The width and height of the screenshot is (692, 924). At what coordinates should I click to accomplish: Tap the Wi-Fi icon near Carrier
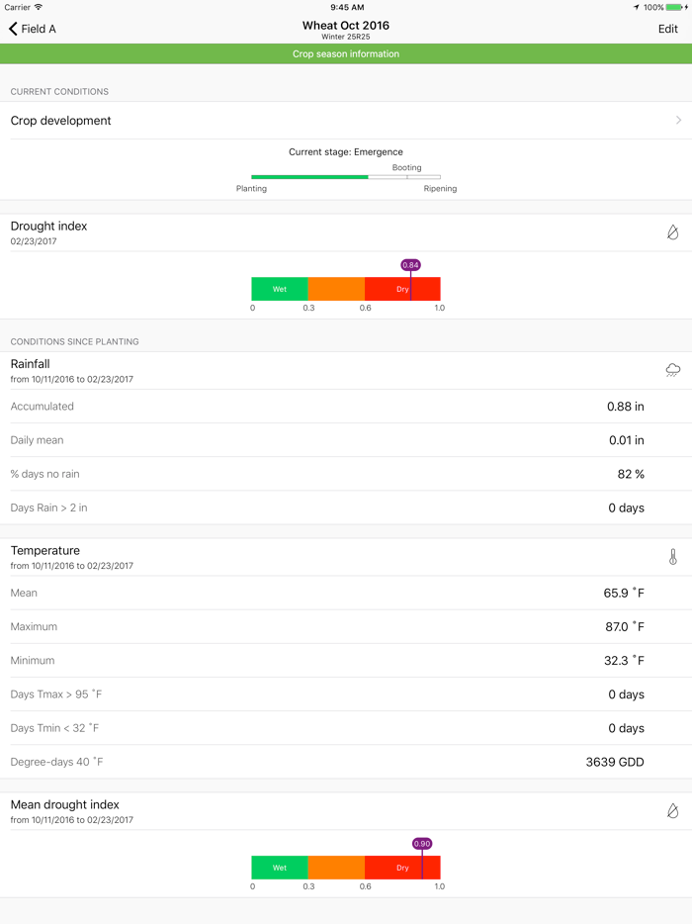coord(39,7)
